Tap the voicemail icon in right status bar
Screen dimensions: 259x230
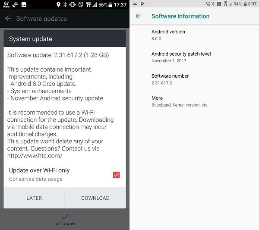pos(135,3)
